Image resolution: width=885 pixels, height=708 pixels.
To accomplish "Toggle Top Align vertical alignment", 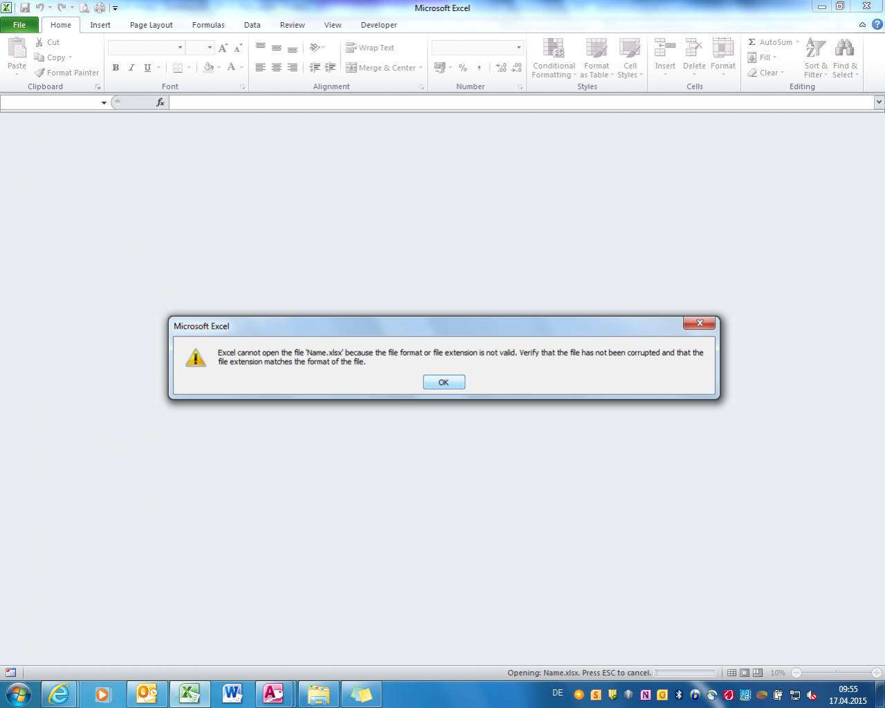I will [x=260, y=48].
